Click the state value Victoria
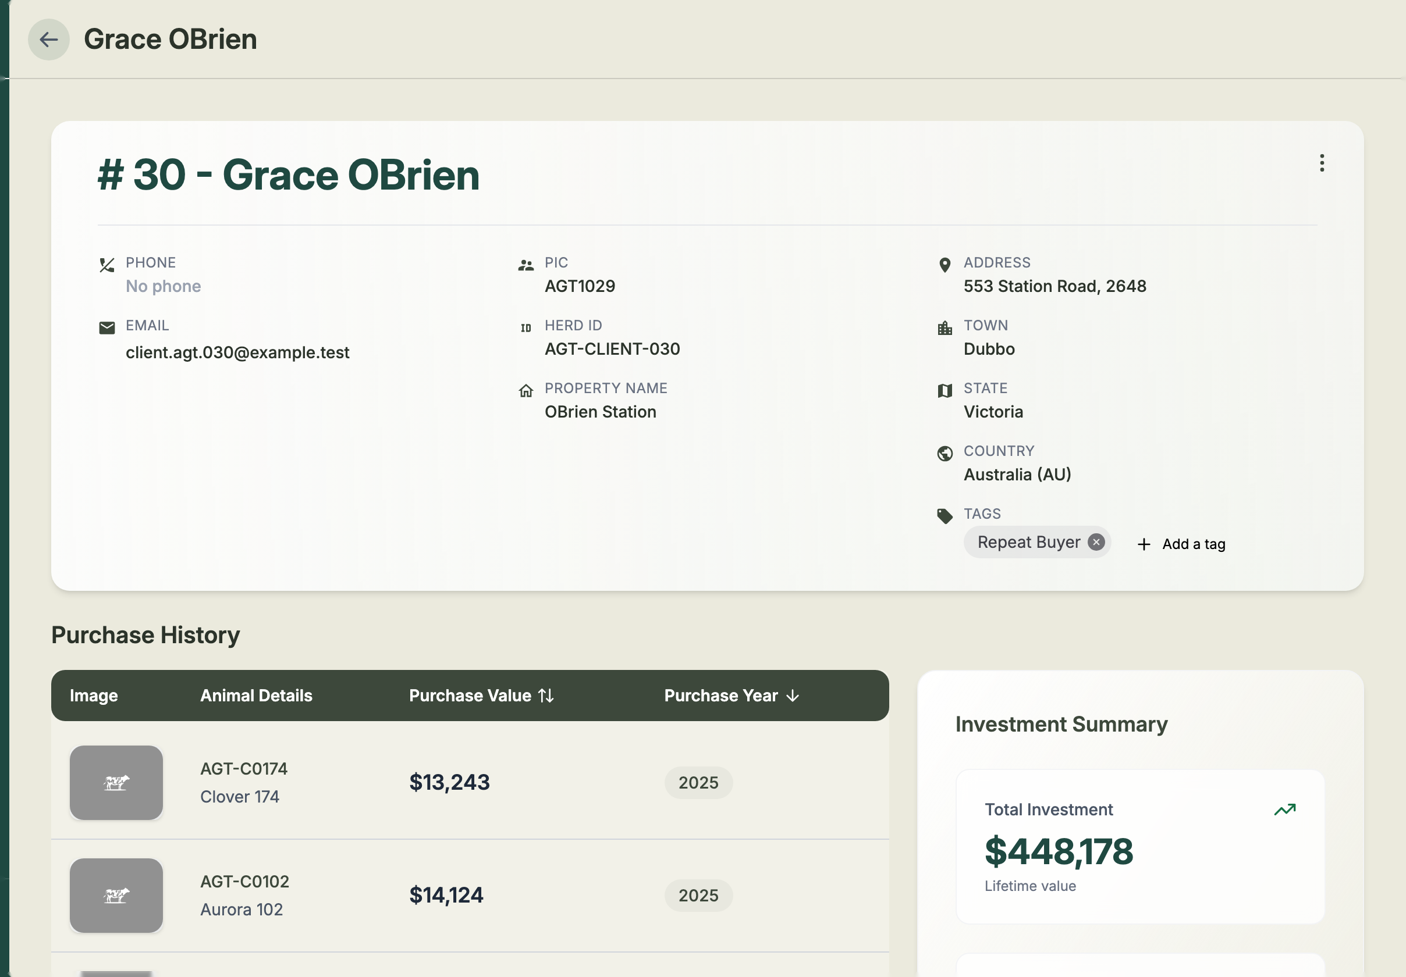This screenshot has width=1406, height=977. (x=993, y=412)
